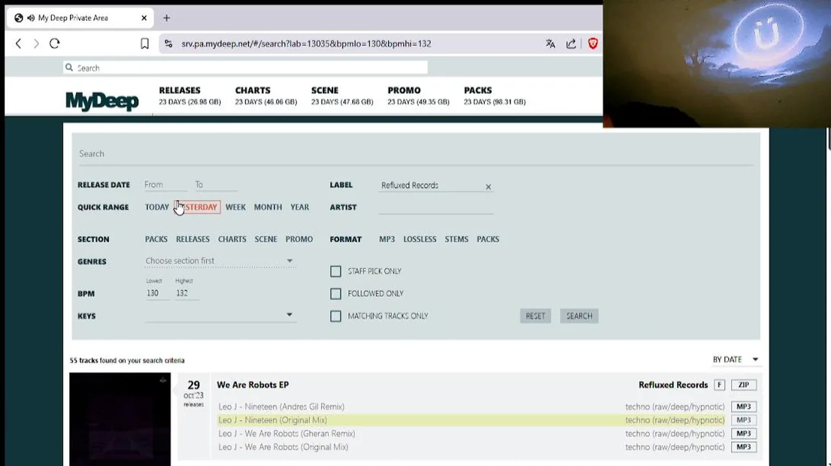Click the RESET button

pyautogui.click(x=535, y=316)
